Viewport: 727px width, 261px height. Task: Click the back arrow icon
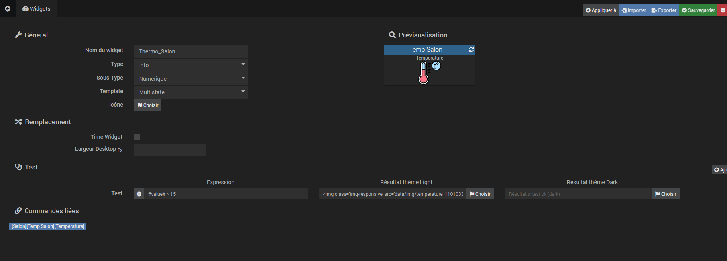8,8
